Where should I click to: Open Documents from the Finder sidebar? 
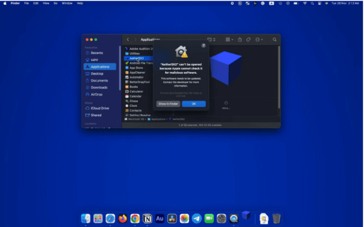(x=99, y=80)
